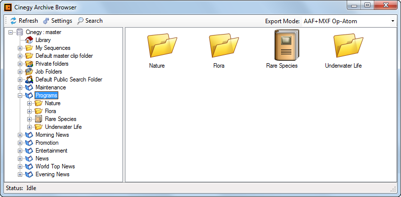Expand the Evening News node

coord(20,175)
